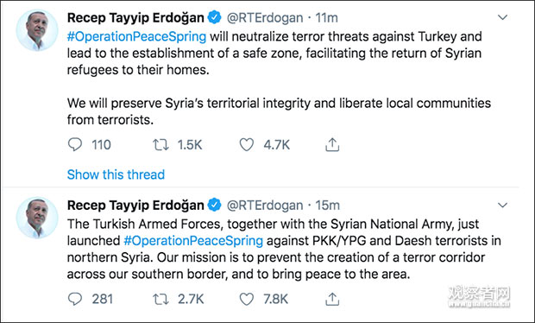Open the Recep Tayyip Erdoğan name on second tweet
The width and height of the screenshot is (535, 323).
click(x=135, y=206)
